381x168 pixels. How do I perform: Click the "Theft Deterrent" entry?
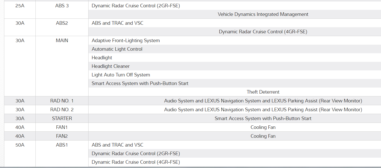tap(263, 92)
